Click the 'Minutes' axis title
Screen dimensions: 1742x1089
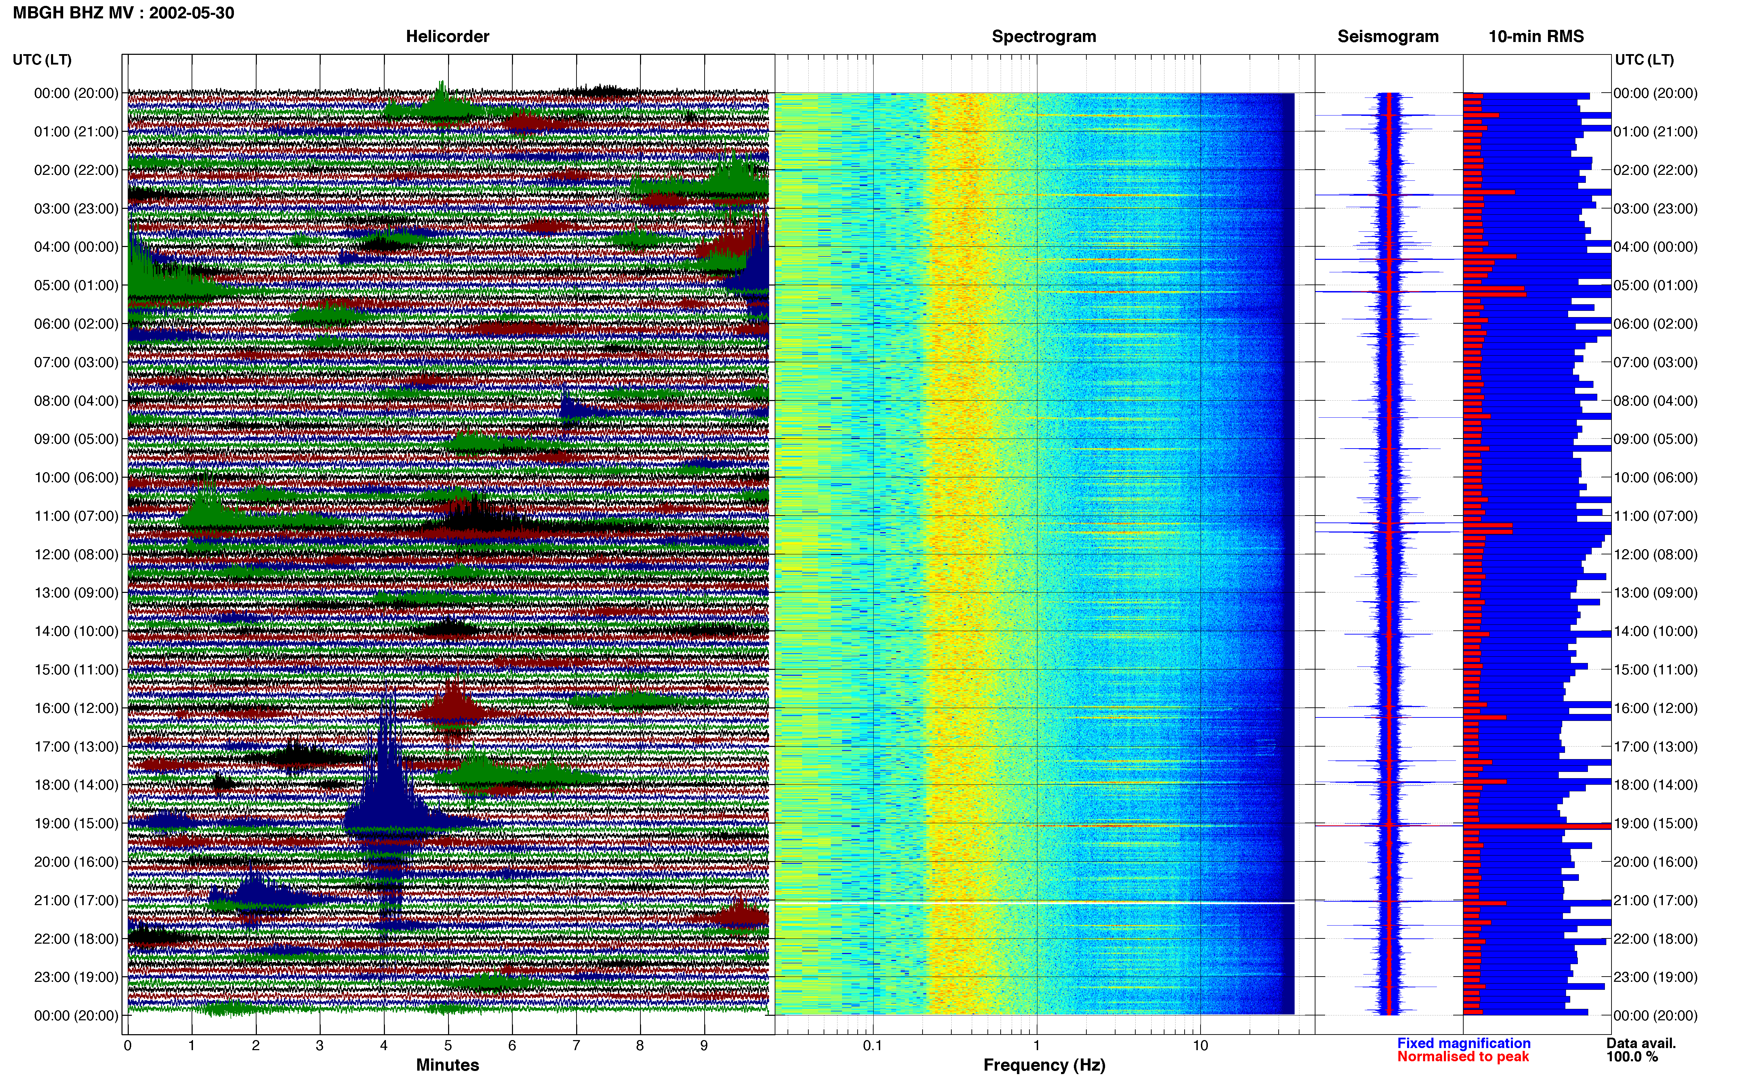click(x=447, y=1065)
